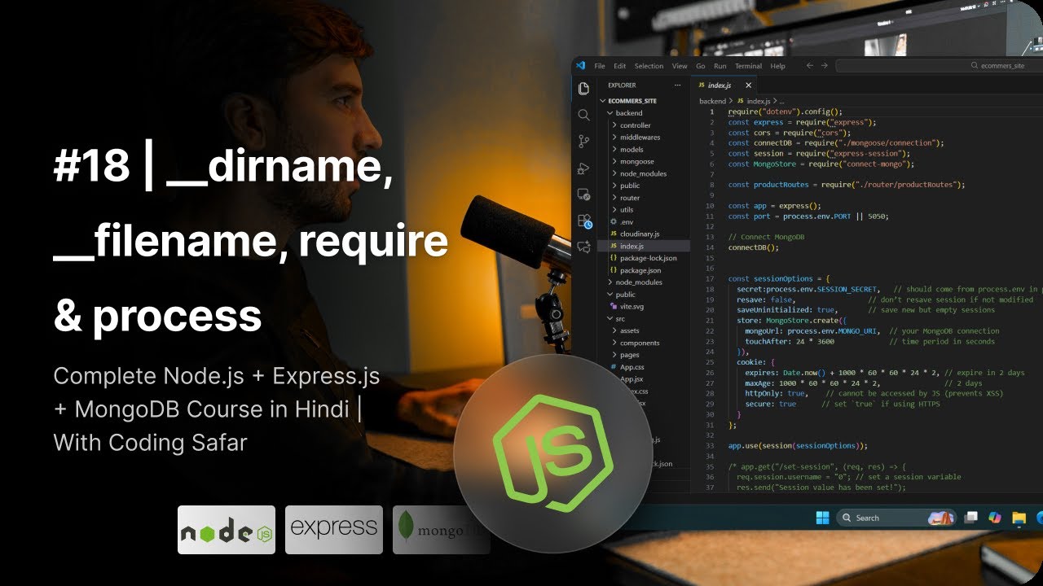This screenshot has width=1043, height=586.
Task: Click the Windows taskbar Search box
Action: coord(895,518)
